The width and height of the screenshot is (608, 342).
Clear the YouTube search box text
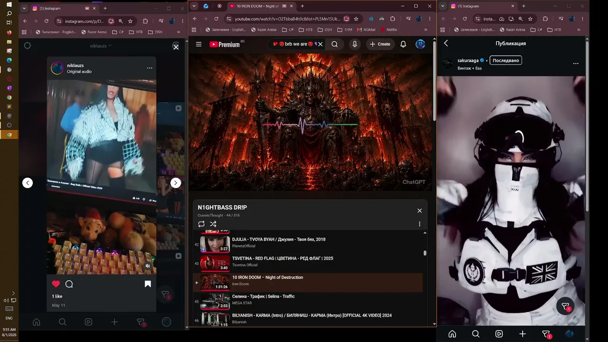pos(320,44)
